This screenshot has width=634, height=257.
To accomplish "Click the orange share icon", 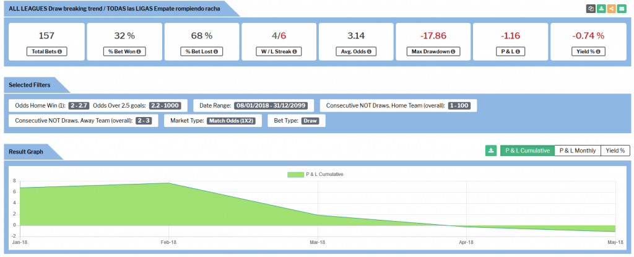I will click(x=611, y=9).
